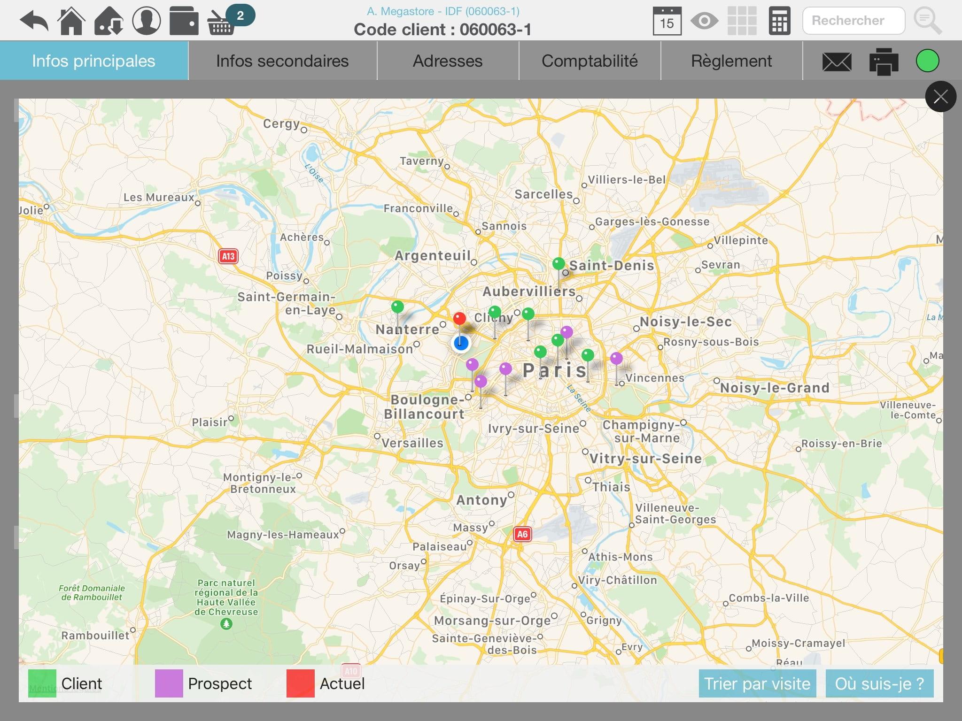The image size is (962, 721).
Task: Click the Code client : 060063-1 title
Action: coord(443,30)
